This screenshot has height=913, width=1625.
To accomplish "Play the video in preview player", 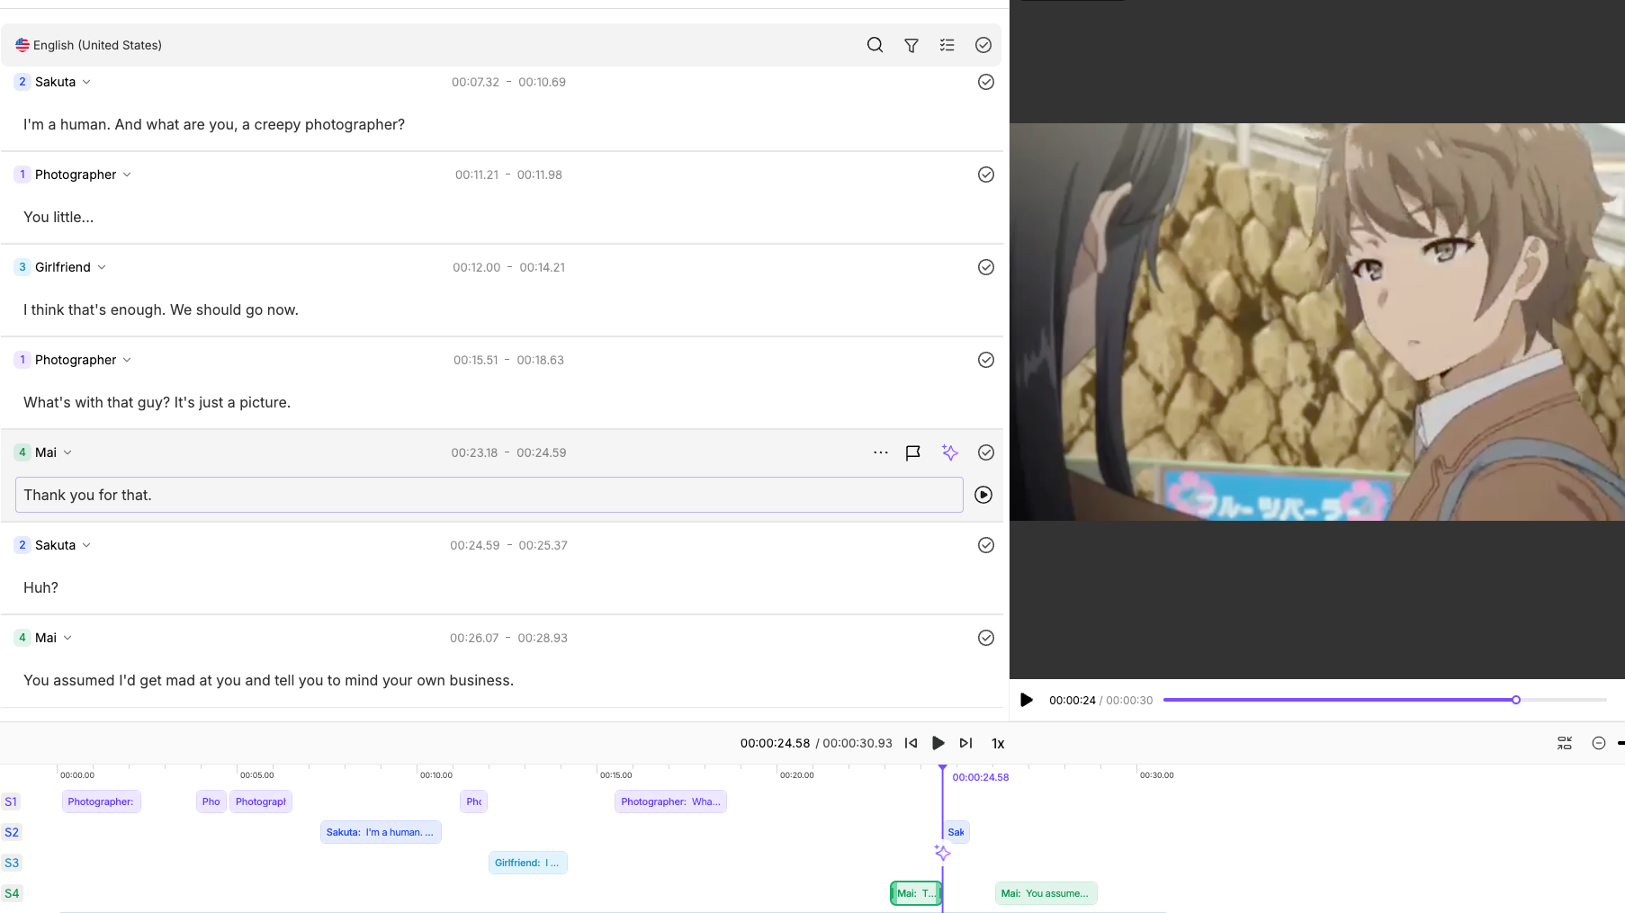I will click(x=1027, y=700).
